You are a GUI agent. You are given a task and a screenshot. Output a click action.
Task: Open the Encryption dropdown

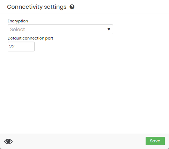[x=60, y=29]
